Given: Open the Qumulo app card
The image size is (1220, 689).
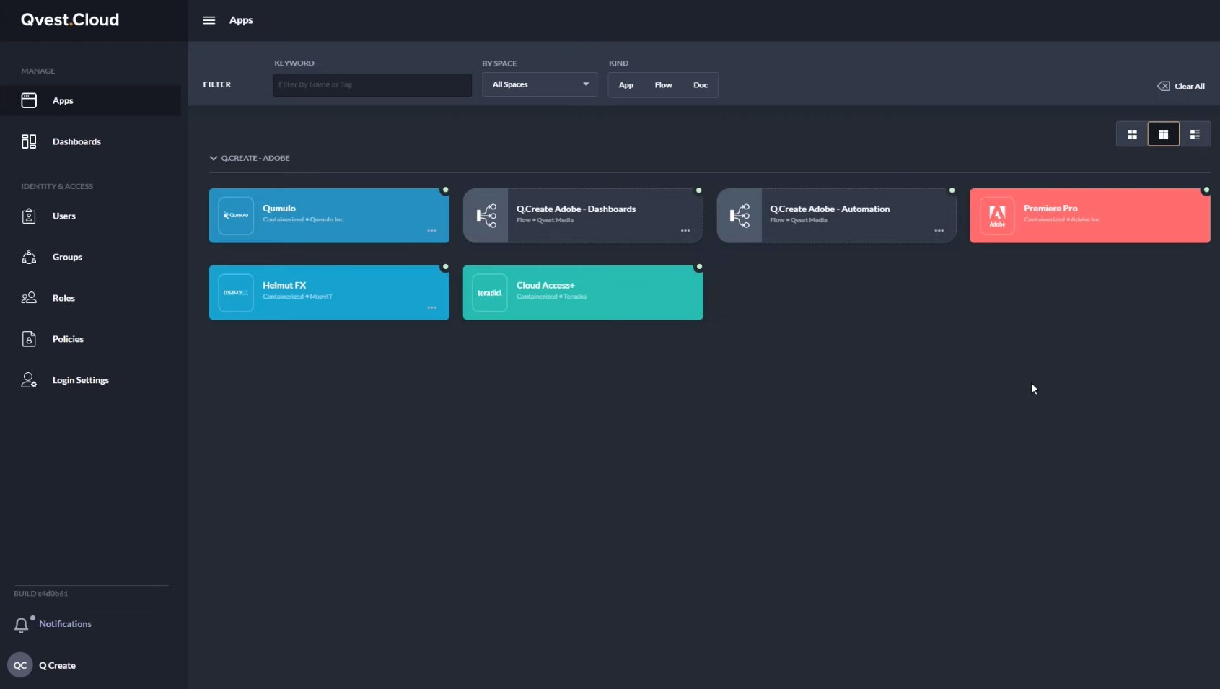Looking at the screenshot, I should [x=329, y=216].
